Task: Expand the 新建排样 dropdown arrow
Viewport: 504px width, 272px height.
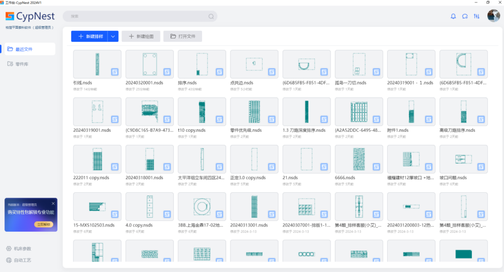Action: tap(113, 36)
